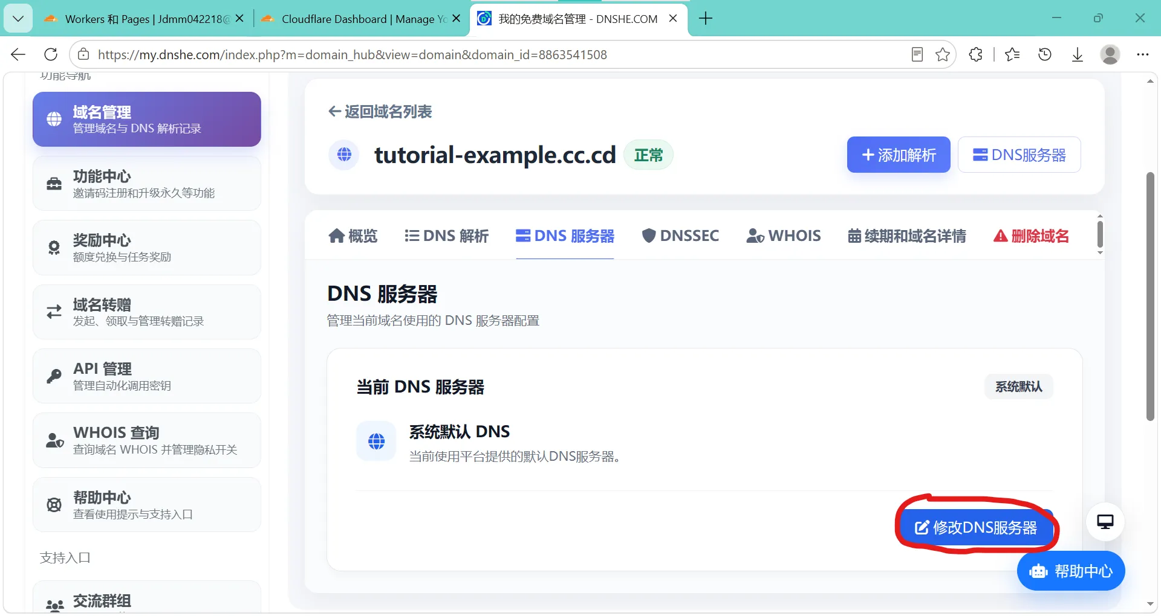
Task: Open browser history clock icon
Action: click(1045, 54)
